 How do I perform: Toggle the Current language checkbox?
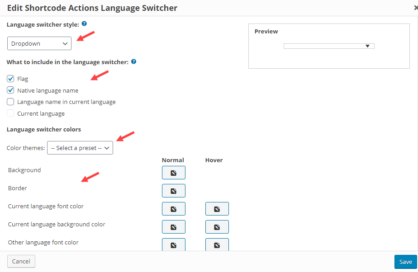(11, 113)
